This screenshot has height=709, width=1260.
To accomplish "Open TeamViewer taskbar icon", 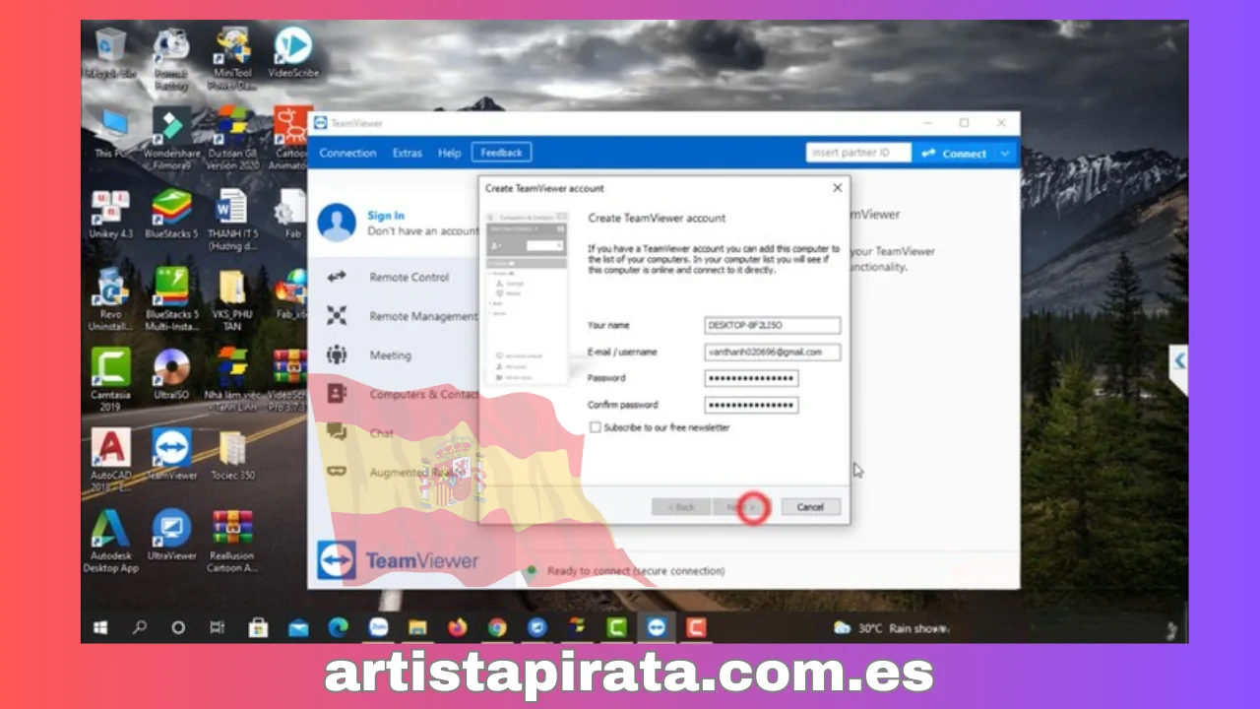I will 656,627.
